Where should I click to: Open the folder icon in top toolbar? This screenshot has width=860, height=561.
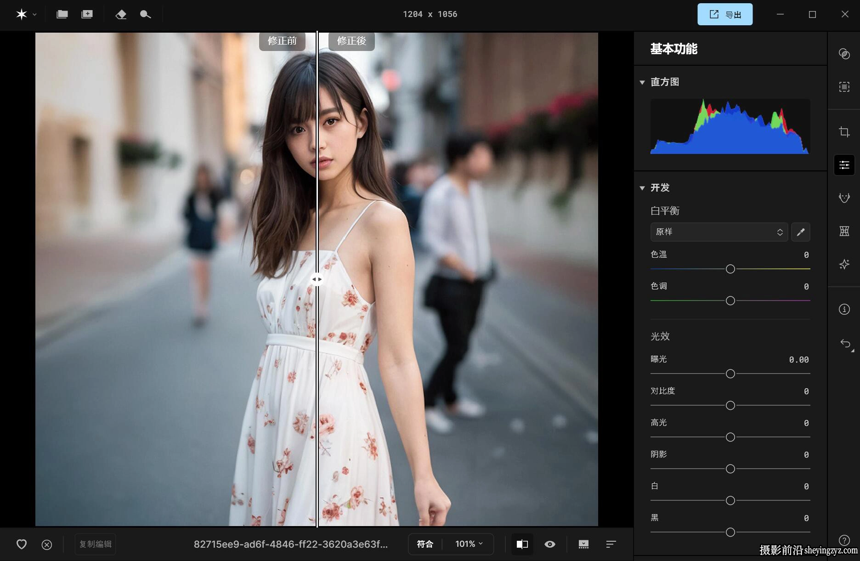point(62,14)
